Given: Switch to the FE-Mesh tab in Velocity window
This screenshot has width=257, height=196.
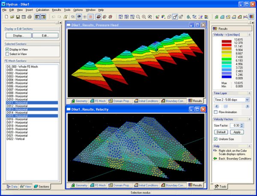Looking at the screenshot, I should click(98, 185).
